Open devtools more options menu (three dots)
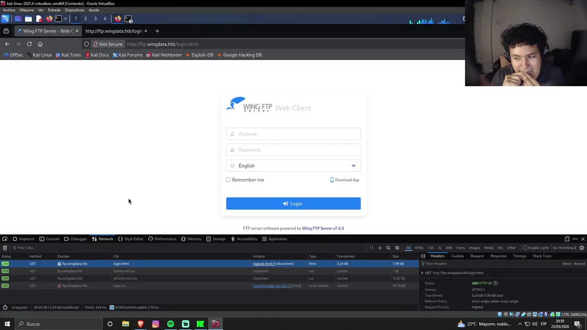The height and width of the screenshot is (330, 587). [x=575, y=239]
